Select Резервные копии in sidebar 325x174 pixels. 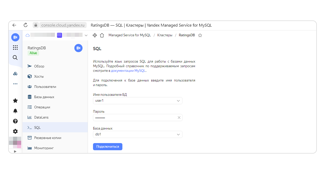(48, 138)
